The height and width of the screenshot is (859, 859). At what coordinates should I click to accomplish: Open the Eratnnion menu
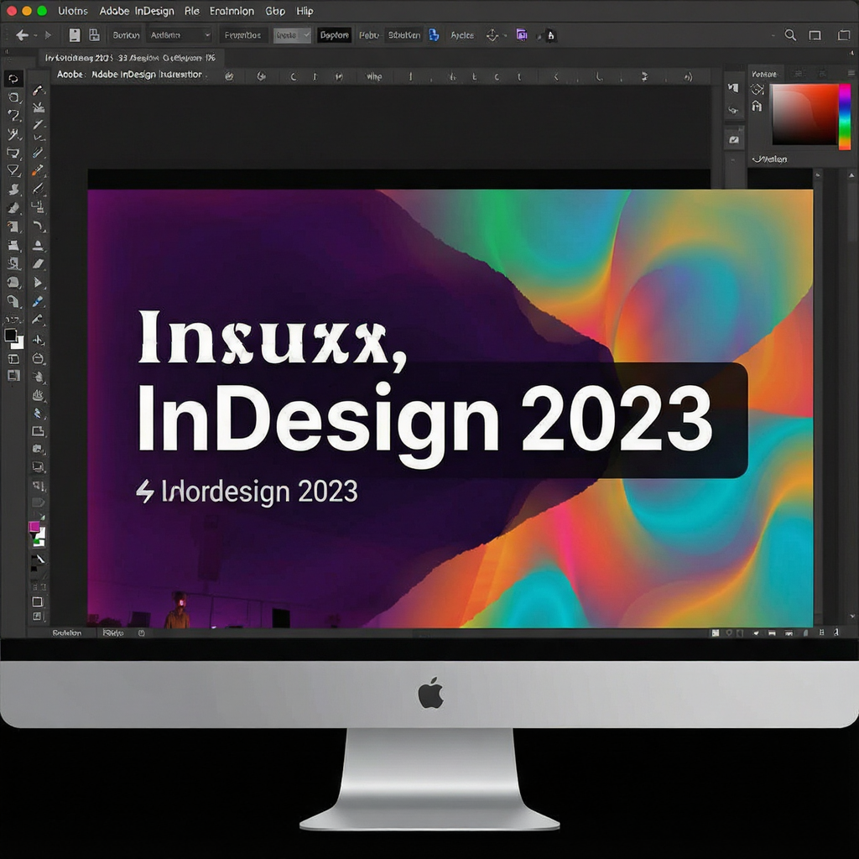point(232,11)
